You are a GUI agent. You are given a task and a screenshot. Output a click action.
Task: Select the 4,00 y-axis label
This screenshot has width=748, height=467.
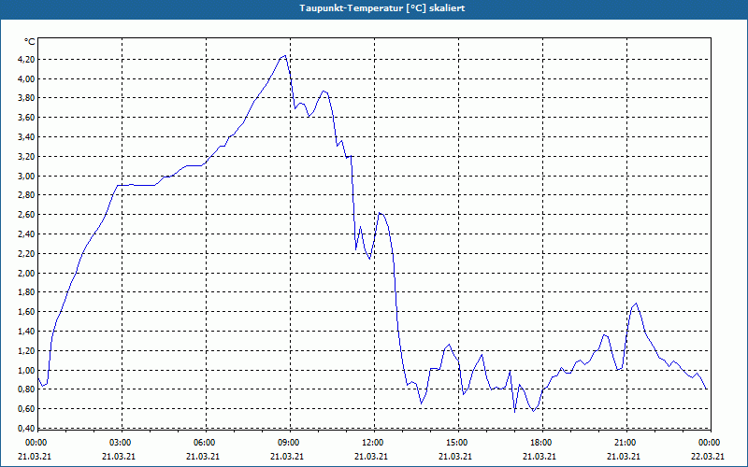coord(26,79)
